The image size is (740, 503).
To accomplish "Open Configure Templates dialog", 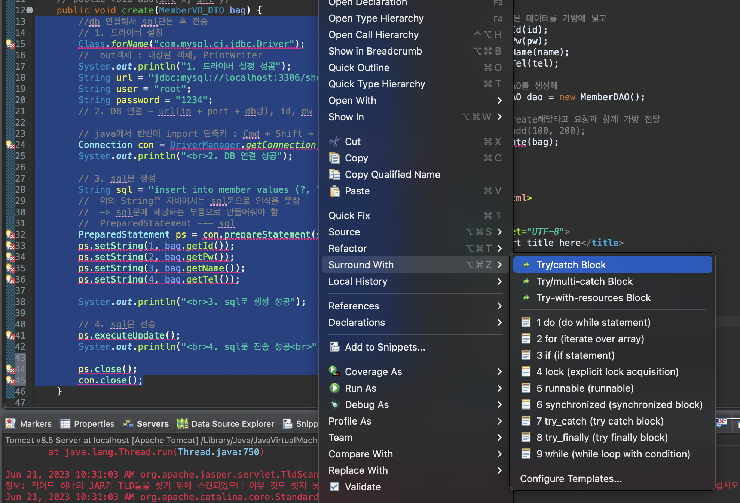I will [x=571, y=479].
